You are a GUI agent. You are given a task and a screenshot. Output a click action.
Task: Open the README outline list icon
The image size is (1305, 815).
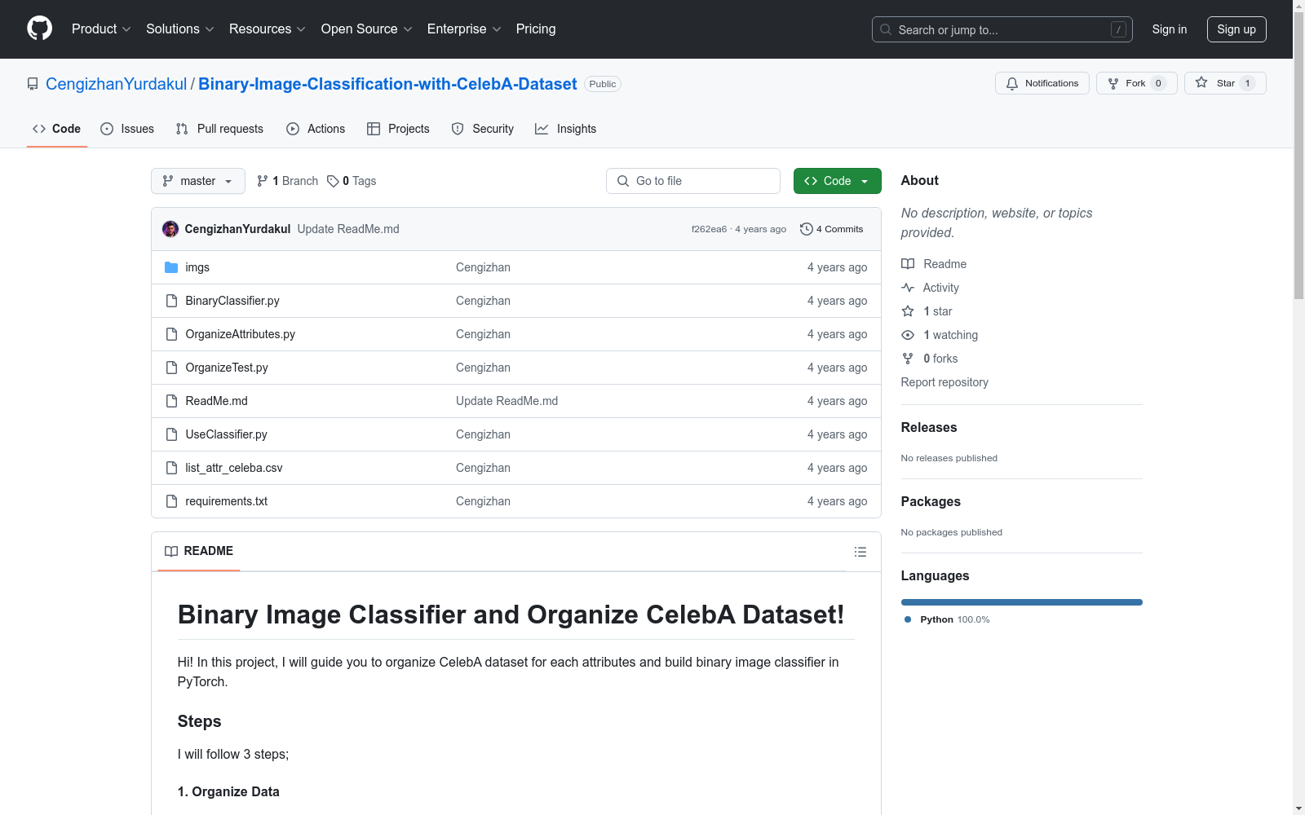click(x=860, y=552)
